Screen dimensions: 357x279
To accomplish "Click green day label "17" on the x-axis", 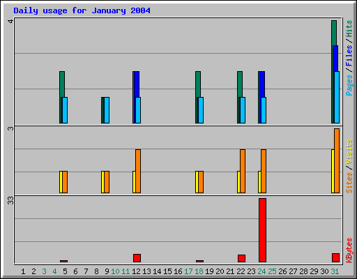I will [188, 271].
